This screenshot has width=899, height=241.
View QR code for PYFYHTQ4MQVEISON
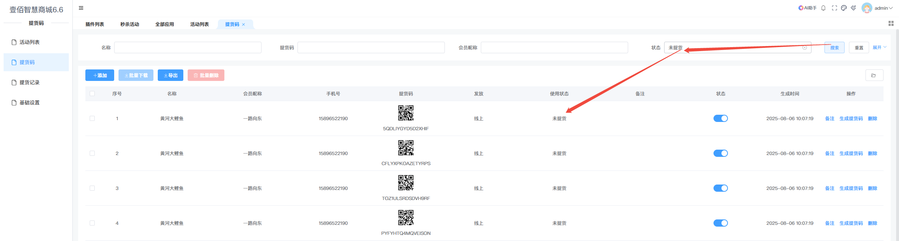[x=406, y=218]
